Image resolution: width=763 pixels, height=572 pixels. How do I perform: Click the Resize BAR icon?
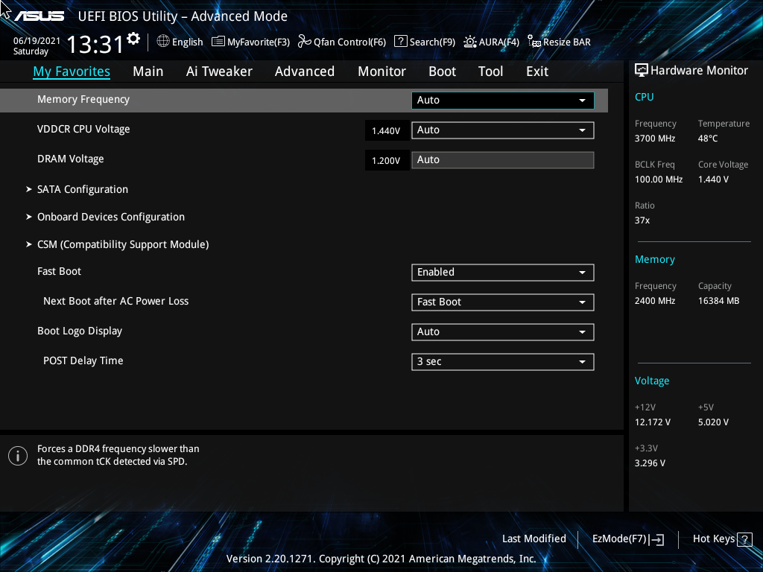point(559,42)
